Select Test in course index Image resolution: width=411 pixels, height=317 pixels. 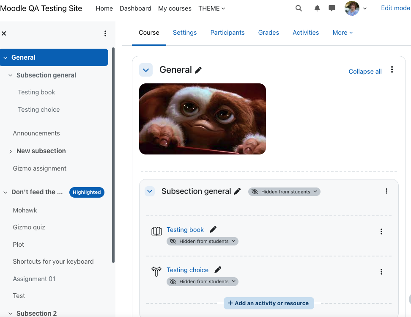coord(19,296)
